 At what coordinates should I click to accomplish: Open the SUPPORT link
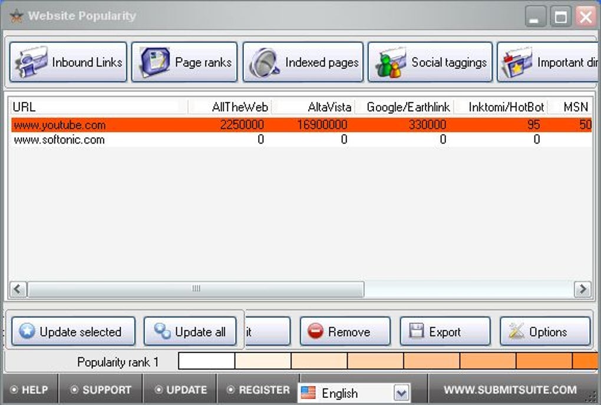pyautogui.click(x=101, y=390)
